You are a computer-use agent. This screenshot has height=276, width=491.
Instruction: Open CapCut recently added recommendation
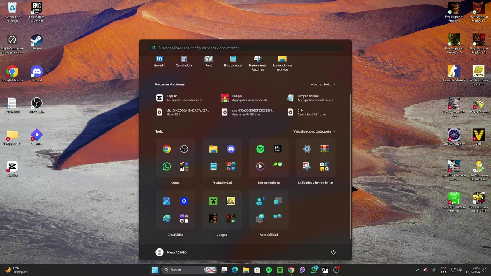pos(184,98)
